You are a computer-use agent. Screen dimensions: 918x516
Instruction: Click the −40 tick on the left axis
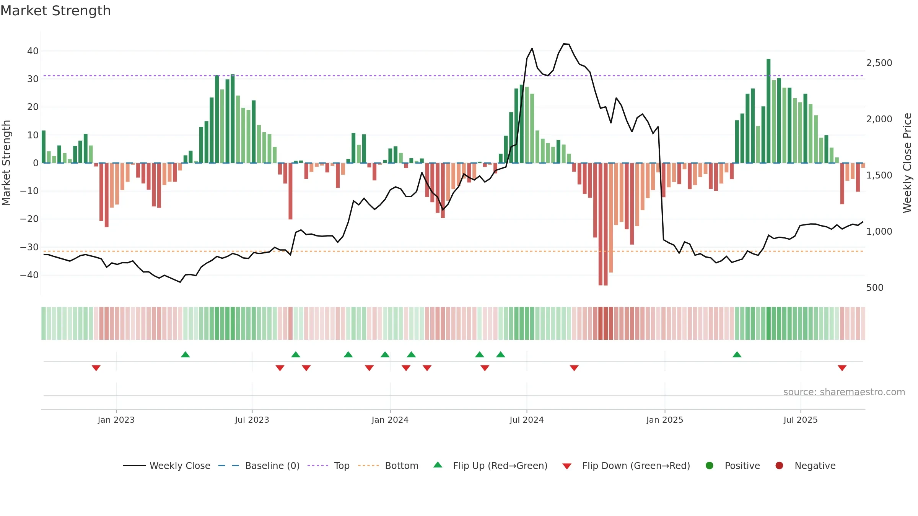pos(29,275)
